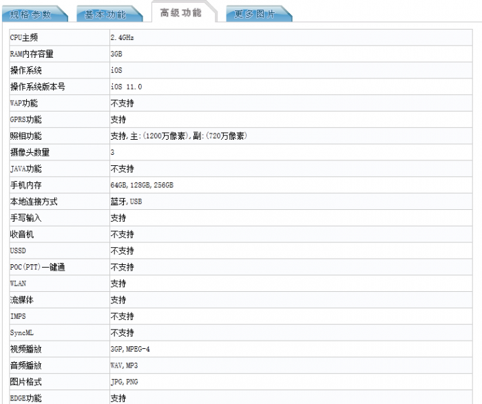The width and height of the screenshot is (482, 404).
Task: Click the EDGE功能 row label
Action: click(25, 398)
